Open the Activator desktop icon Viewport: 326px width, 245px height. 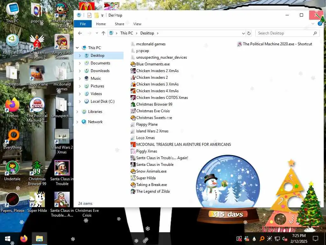click(x=12, y=76)
